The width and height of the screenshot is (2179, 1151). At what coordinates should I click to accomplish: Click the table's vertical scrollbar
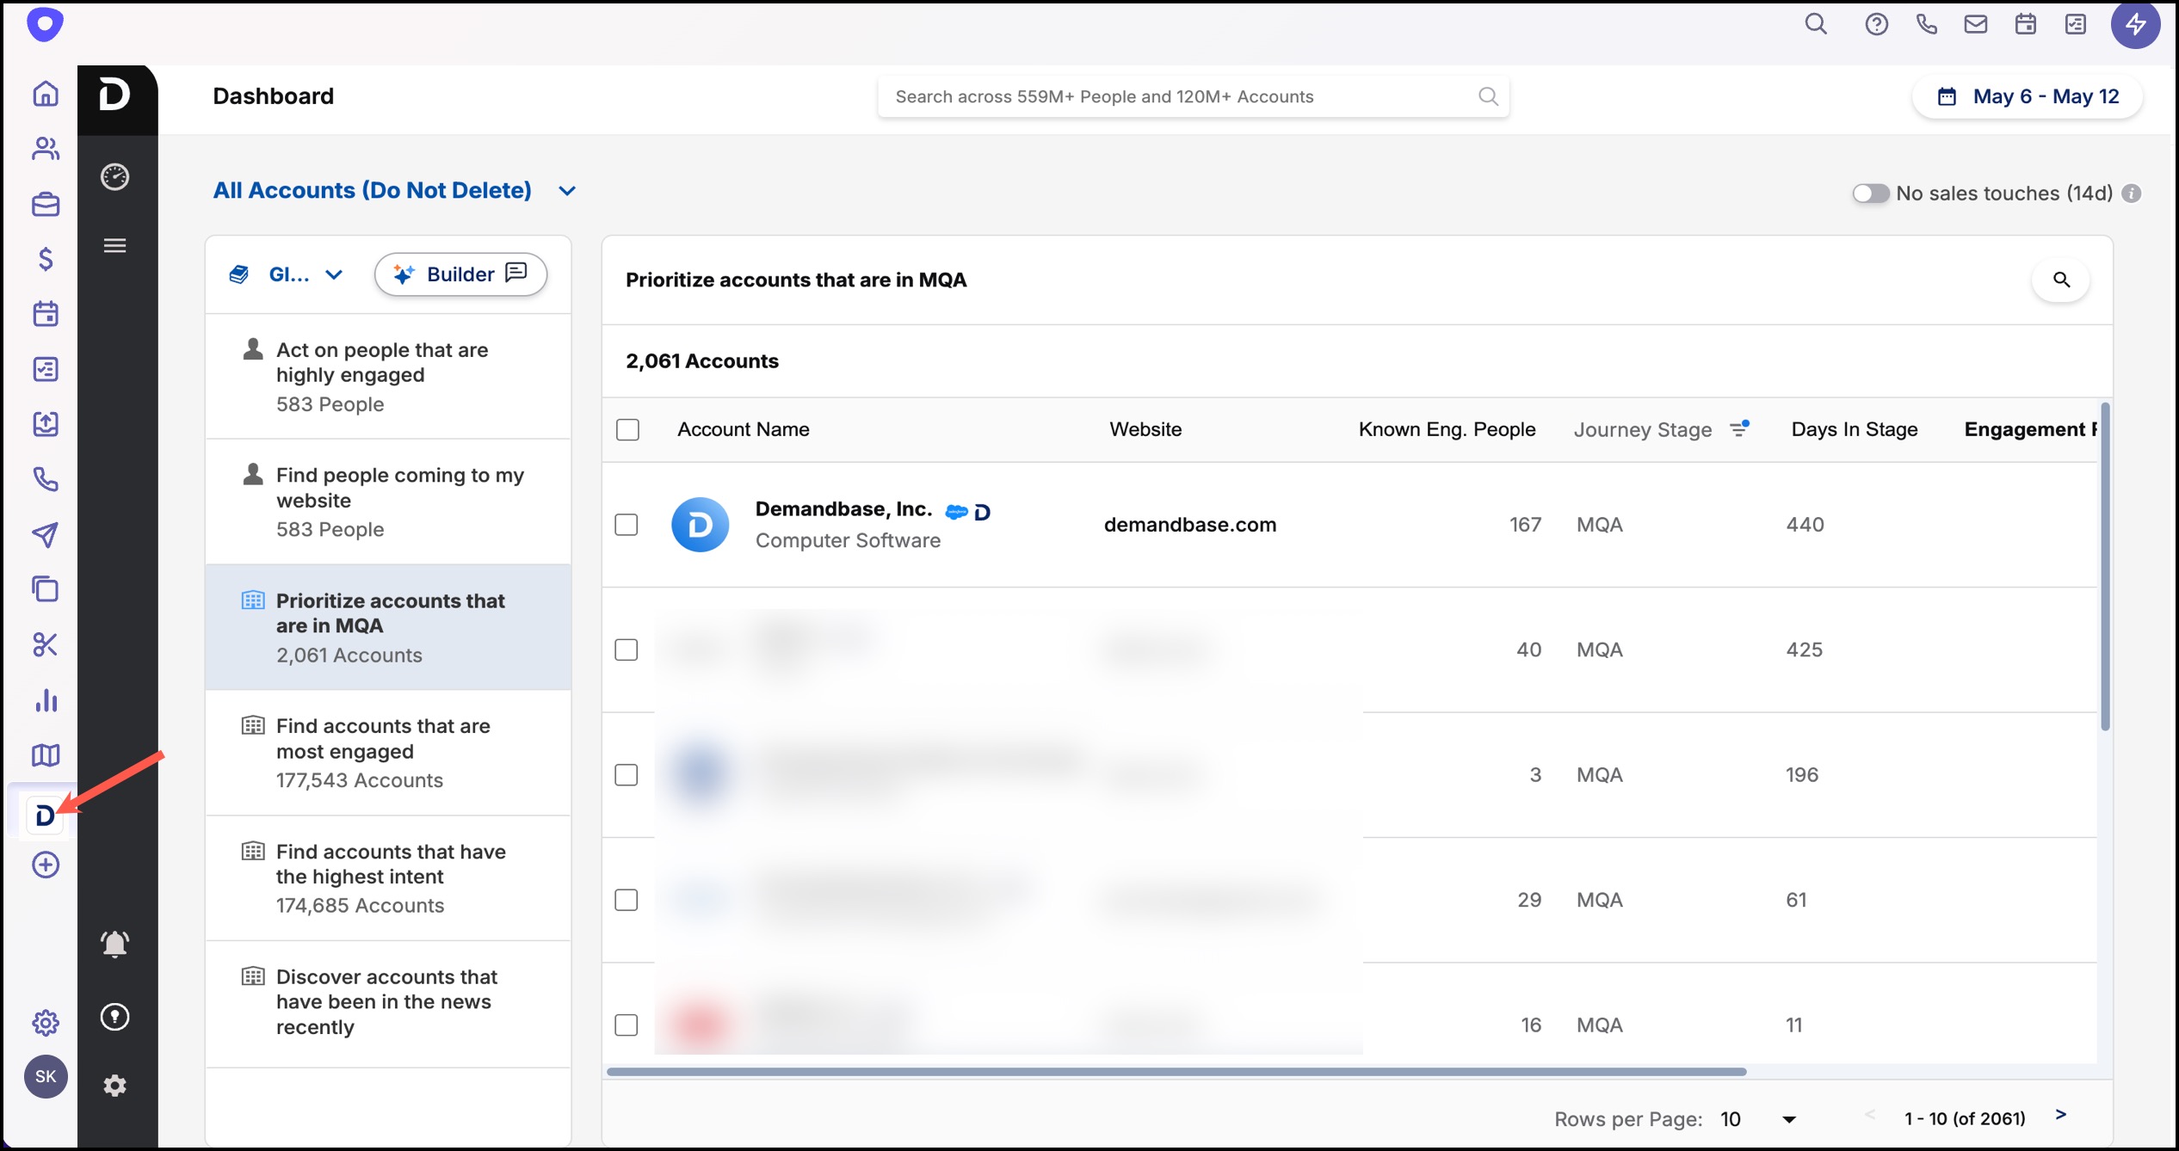pos(2105,566)
